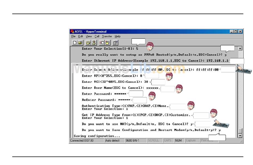The width and height of the screenshot is (253, 165).
Task: Click the Open file toolbar icon
Action: [80, 43]
